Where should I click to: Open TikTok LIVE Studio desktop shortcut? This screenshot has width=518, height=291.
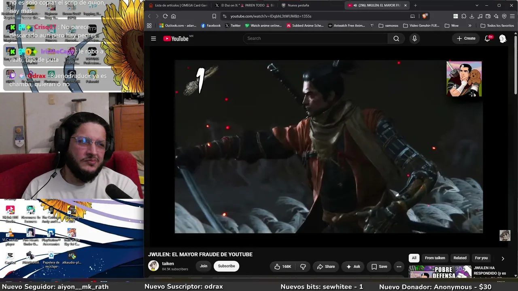tap(10, 214)
